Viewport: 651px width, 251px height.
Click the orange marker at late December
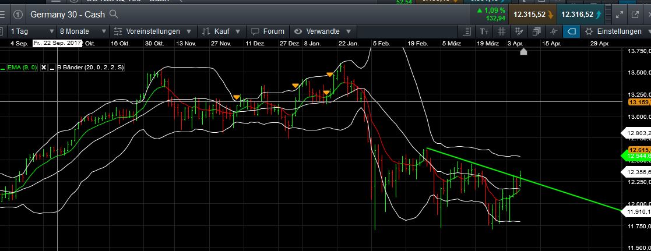295,86
